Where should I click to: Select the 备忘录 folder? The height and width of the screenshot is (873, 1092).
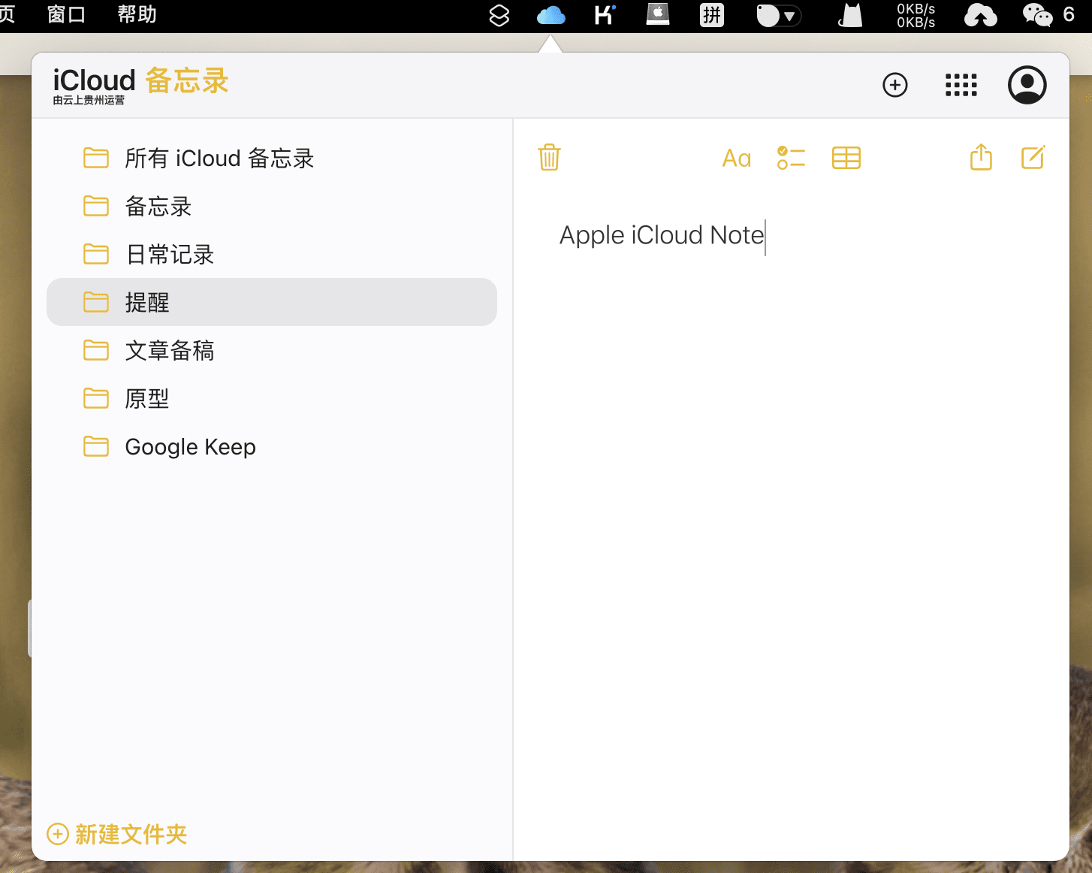[x=158, y=207]
